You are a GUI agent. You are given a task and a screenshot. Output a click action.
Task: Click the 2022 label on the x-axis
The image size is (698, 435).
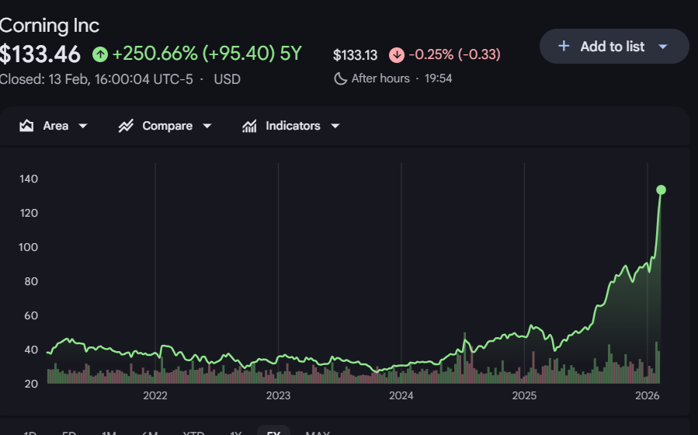155,396
